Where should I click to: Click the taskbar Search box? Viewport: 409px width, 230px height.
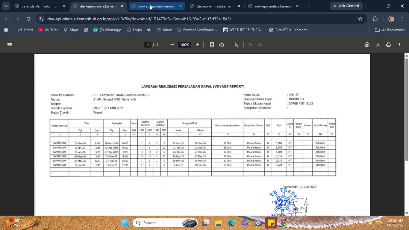coord(165,223)
